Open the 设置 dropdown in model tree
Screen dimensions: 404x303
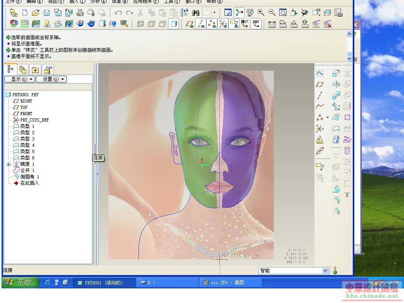[51, 79]
